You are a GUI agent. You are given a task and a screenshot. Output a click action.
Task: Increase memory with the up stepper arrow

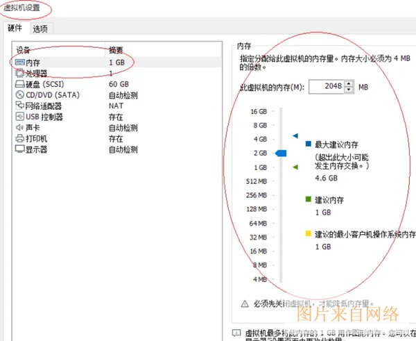[x=349, y=83]
